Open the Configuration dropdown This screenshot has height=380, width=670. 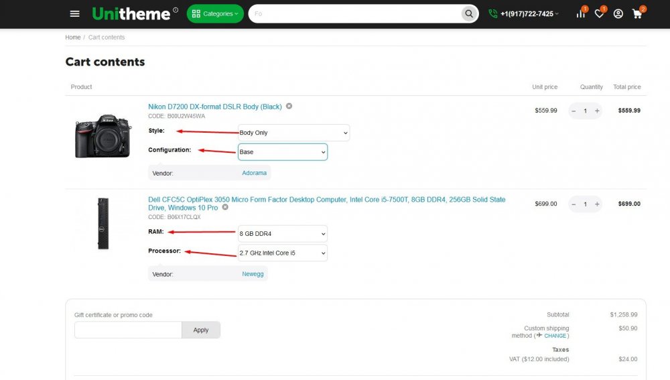(x=283, y=152)
